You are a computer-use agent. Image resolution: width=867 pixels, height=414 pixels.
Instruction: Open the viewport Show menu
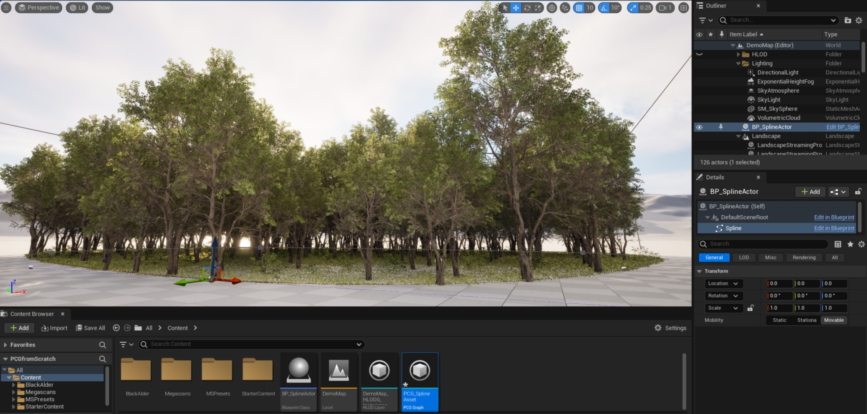point(102,7)
